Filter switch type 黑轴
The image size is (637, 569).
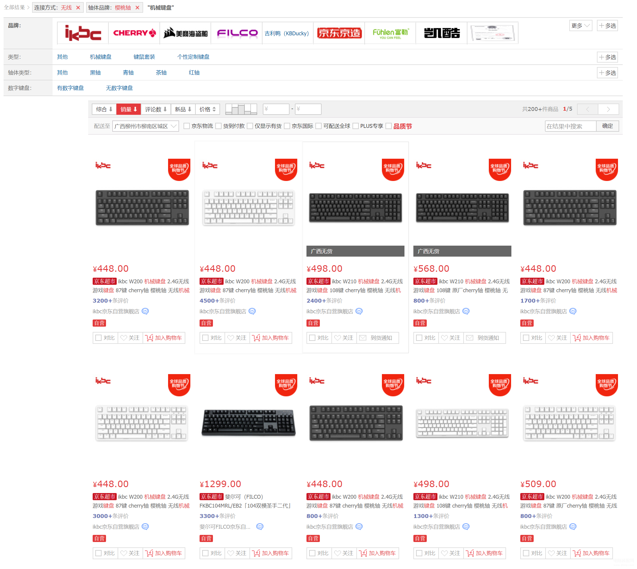tap(95, 72)
